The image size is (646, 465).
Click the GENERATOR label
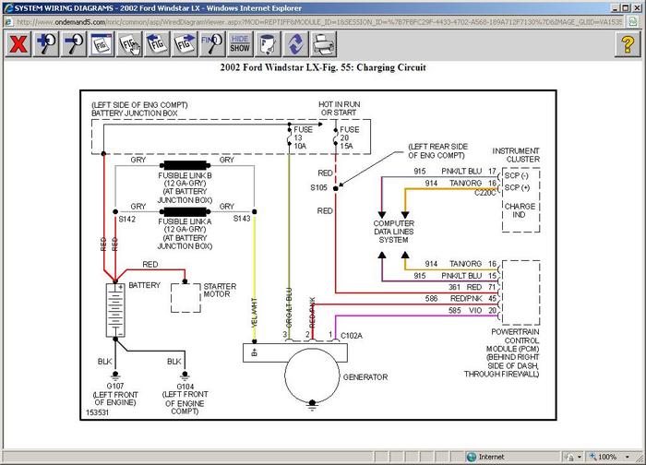click(365, 376)
